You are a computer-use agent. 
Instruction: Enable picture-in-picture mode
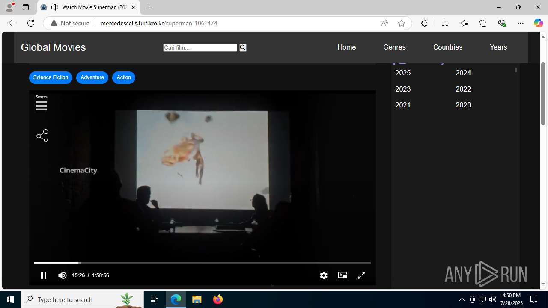342,275
